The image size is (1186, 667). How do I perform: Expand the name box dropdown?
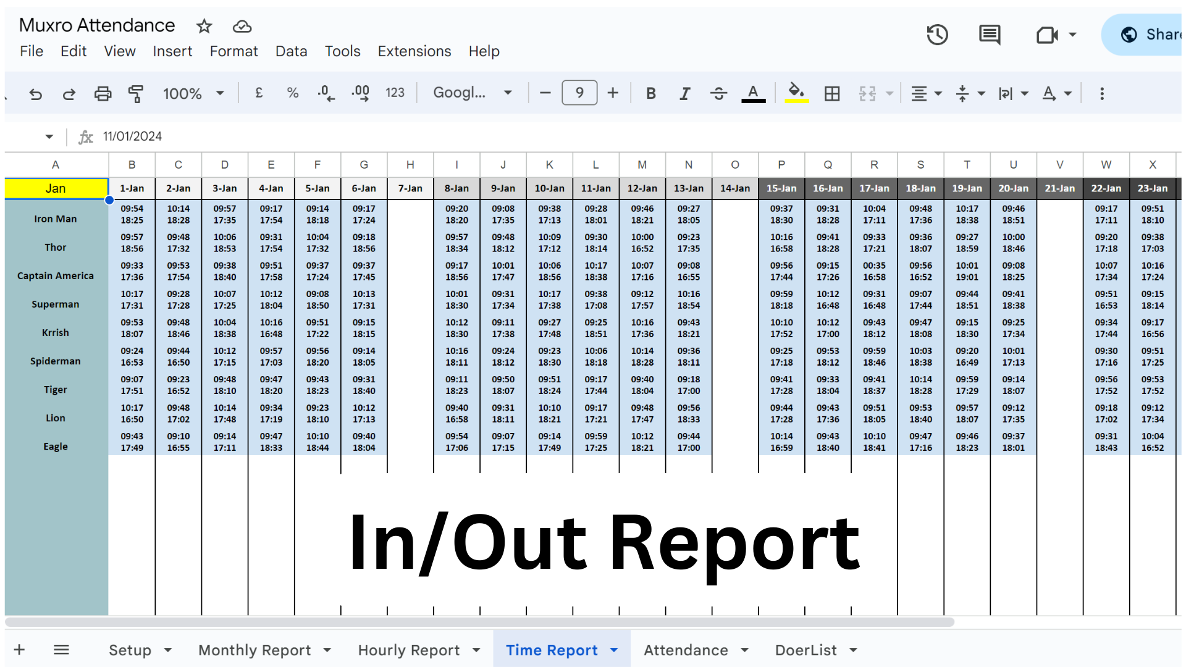[x=49, y=136]
